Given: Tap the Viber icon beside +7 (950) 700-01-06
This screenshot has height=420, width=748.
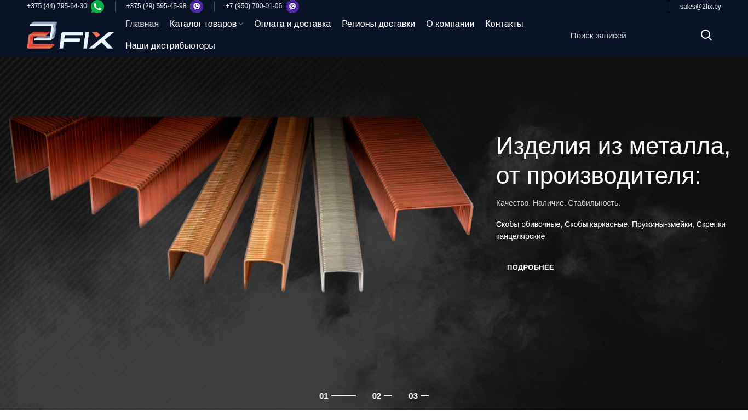Looking at the screenshot, I should coord(292,7).
